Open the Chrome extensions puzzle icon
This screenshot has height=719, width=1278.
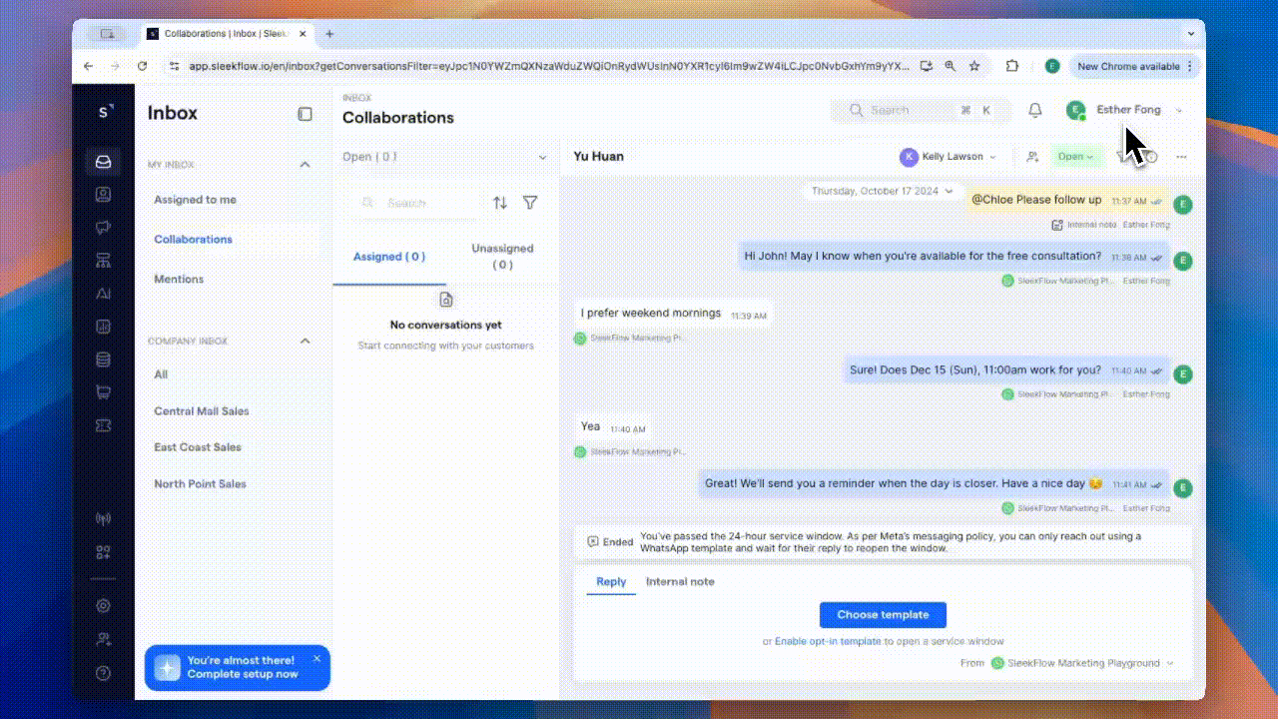[1012, 66]
